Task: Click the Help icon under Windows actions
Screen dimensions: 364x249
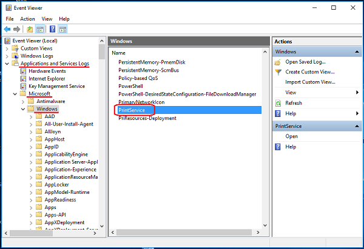Action: (x=278, y=114)
